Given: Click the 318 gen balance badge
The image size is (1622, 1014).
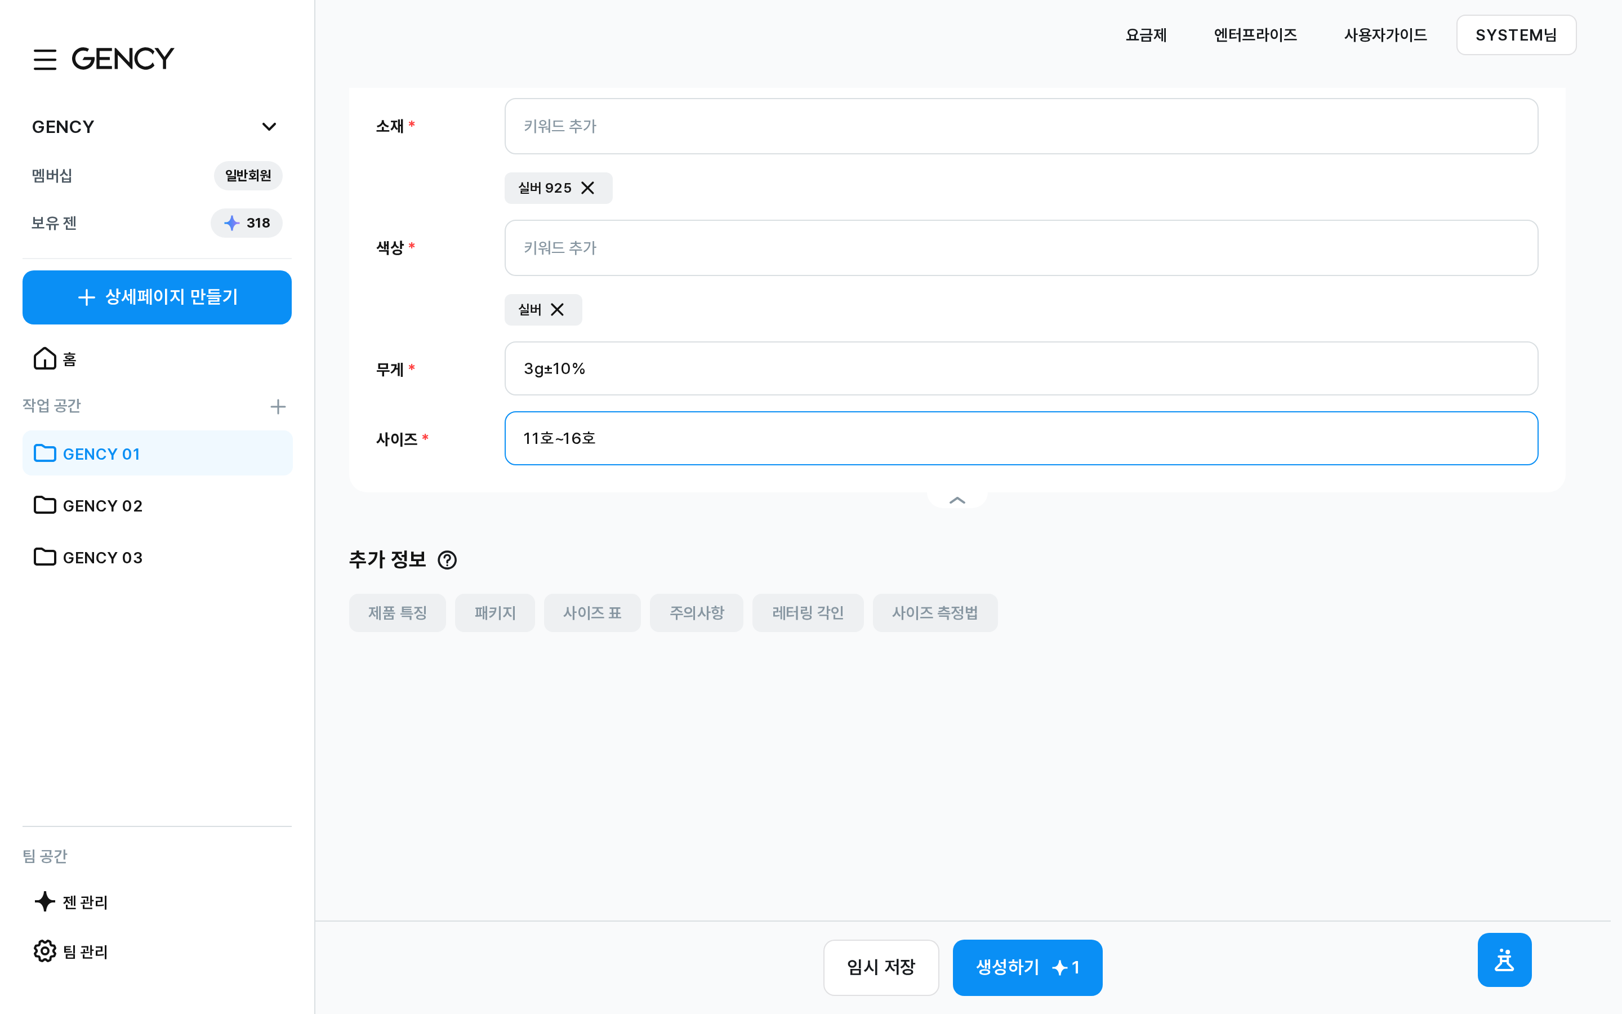Looking at the screenshot, I should point(247,223).
